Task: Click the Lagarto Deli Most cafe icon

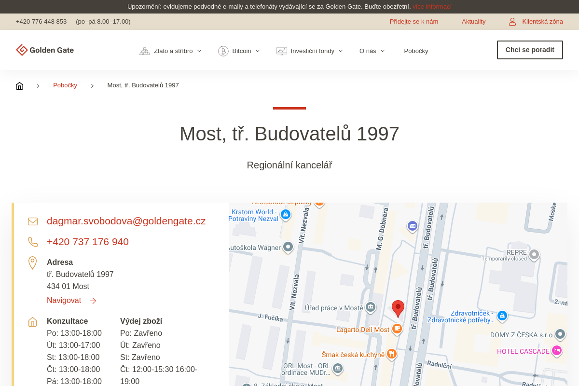Action: (397, 329)
